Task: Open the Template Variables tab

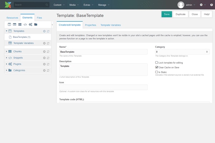Action: [111, 25]
